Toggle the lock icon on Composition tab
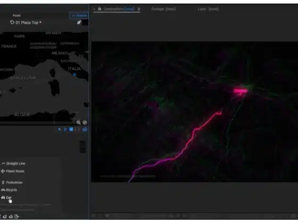 [x=100, y=8]
